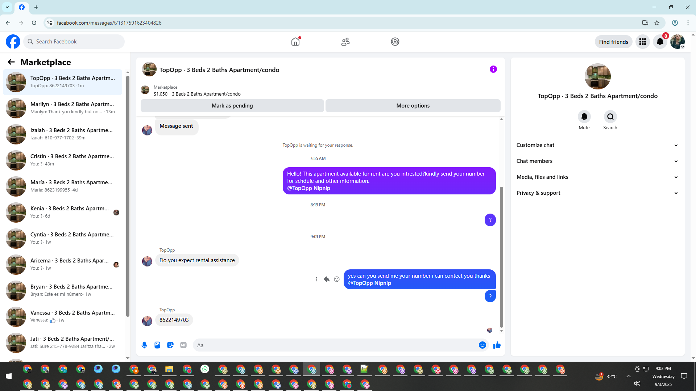Screen dimensions: 696x391
Task: Go back from Marketplace chats list
Action: click(11, 62)
